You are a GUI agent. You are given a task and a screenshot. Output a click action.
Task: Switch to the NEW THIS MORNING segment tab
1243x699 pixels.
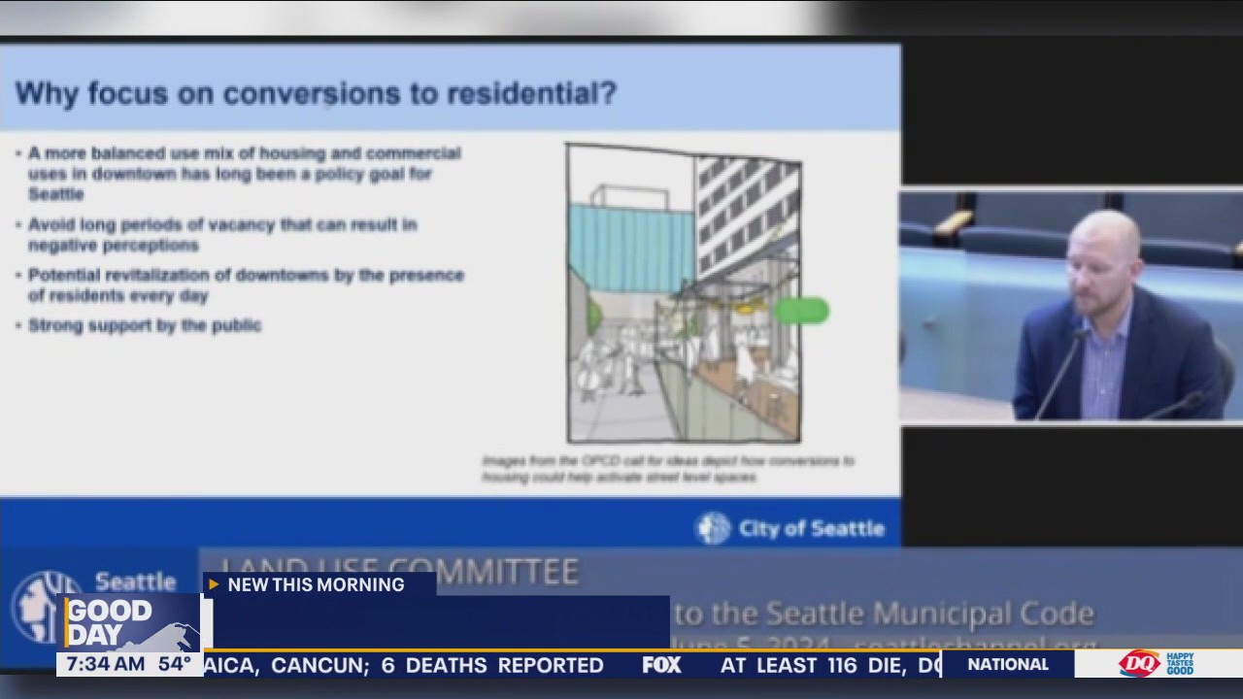(x=316, y=584)
